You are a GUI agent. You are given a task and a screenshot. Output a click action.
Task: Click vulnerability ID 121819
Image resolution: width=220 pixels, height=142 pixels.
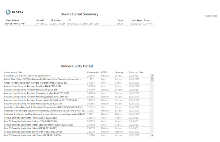pyautogui.click(x=91, y=107)
